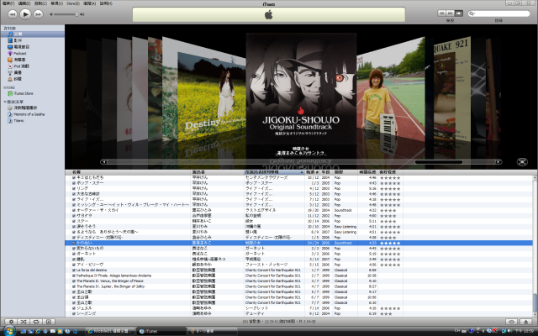Image resolution: width=538 pixels, height=336 pixels.
Task: Click the high-volume speaker icon
Action: (x=82, y=14)
